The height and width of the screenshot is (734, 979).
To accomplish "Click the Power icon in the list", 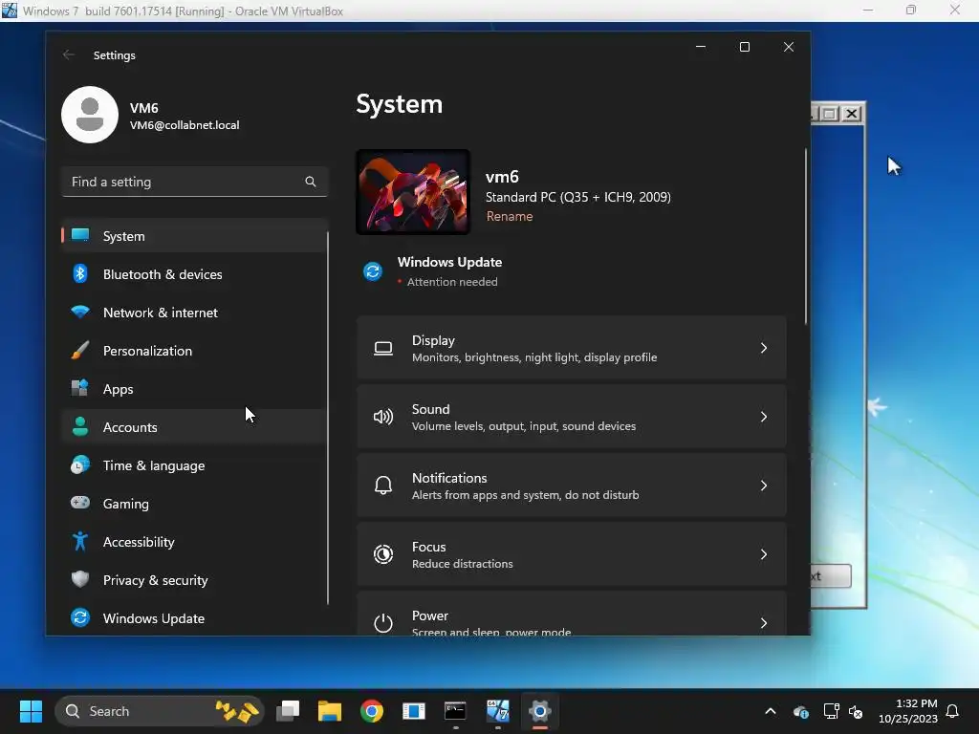I will point(382,623).
